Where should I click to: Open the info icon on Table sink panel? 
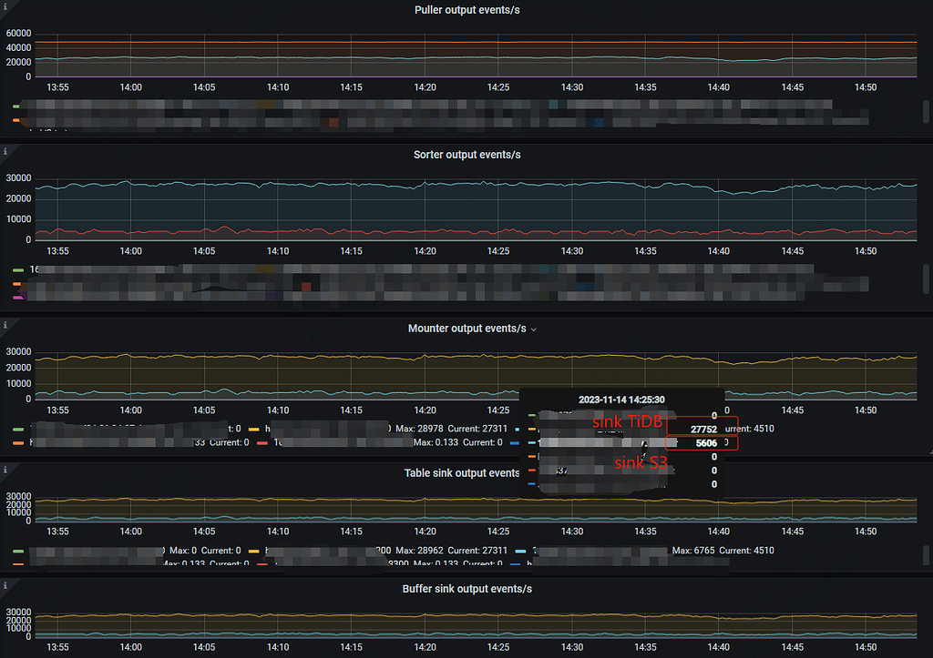[x=5, y=469]
